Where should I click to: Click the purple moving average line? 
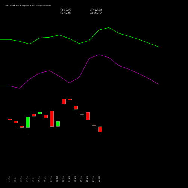tap(79, 77)
